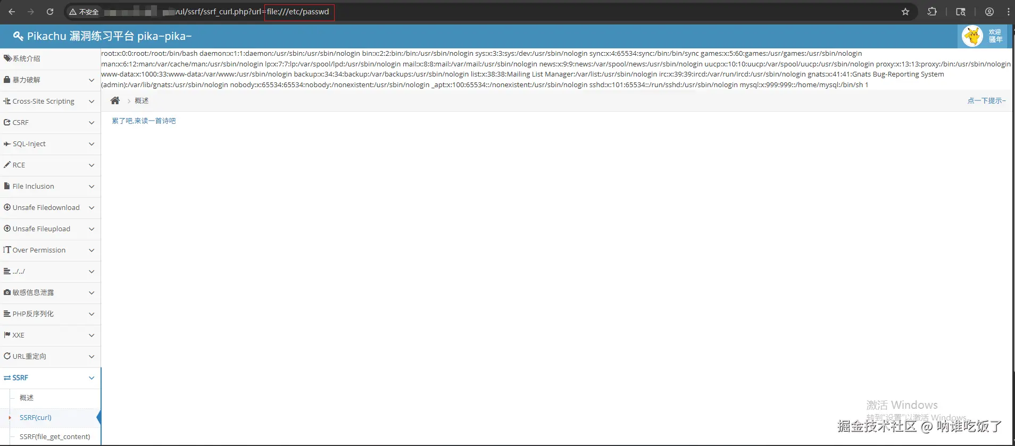Screen dimensions: 1015x446
Task: Click the RCE pencil icon
Action: 7,165
